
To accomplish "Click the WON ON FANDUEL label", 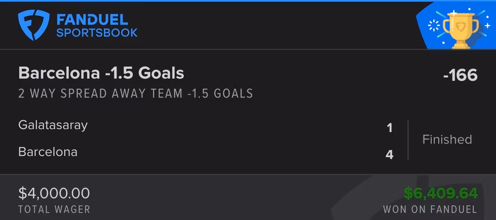I will coord(430,210).
